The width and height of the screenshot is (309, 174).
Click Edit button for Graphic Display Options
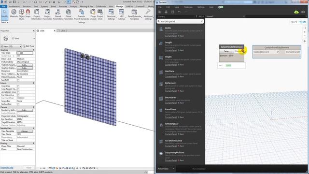pos(25,68)
